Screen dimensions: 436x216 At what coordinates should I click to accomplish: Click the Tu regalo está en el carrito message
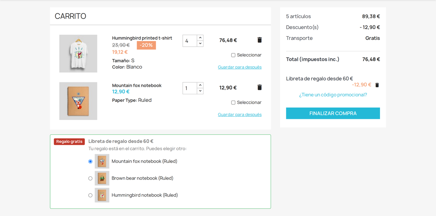[x=137, y=149]
